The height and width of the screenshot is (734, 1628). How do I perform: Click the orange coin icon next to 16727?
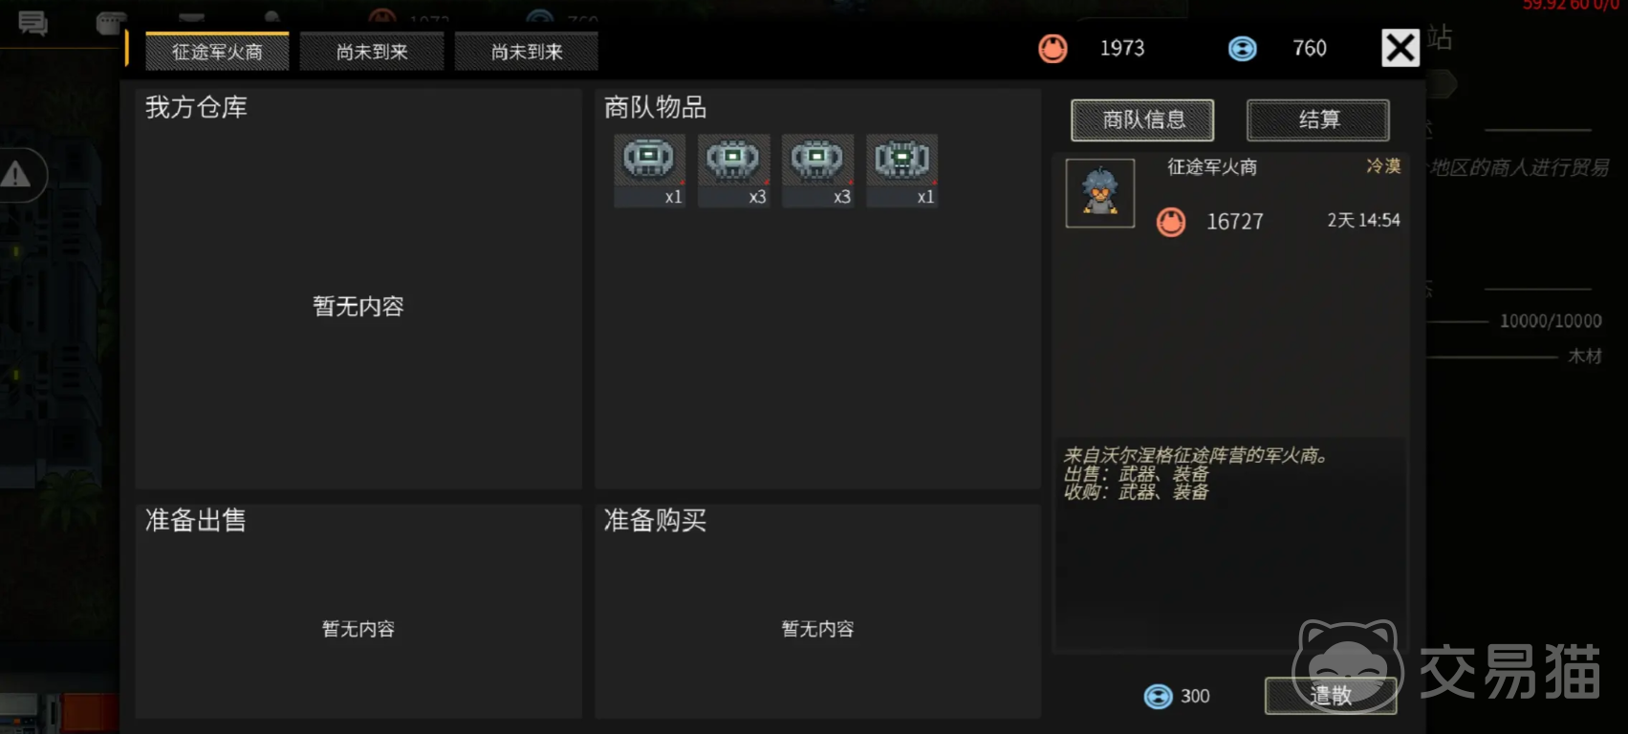click(x=1171, y=222)
